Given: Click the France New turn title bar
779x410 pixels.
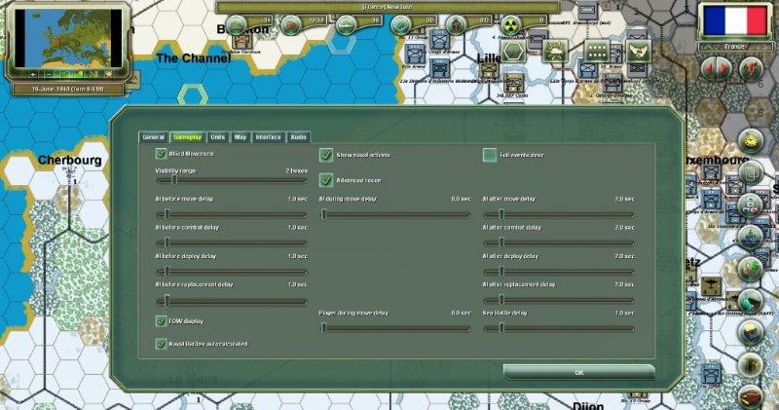Looking at the screenshot, I should 388,7.
